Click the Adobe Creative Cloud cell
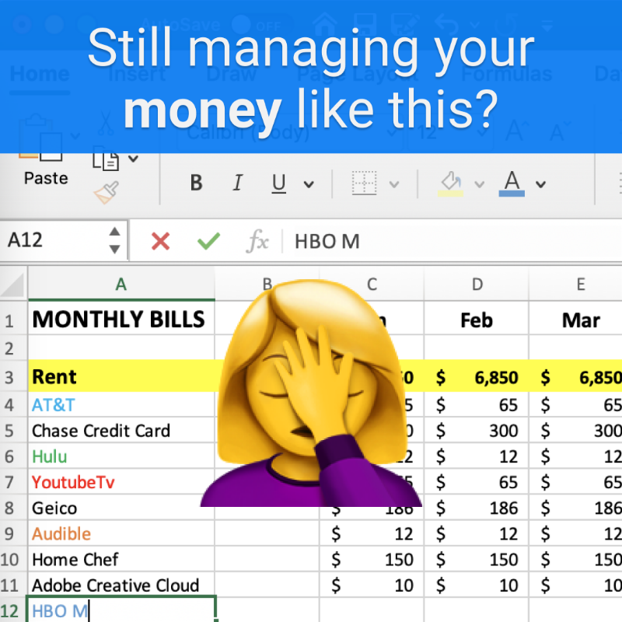The width and height of the screenshot is (622, 622). (x=121, y=585)
